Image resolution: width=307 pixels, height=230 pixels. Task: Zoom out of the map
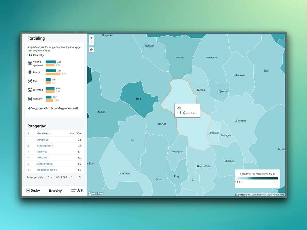[x=91, y=43]
